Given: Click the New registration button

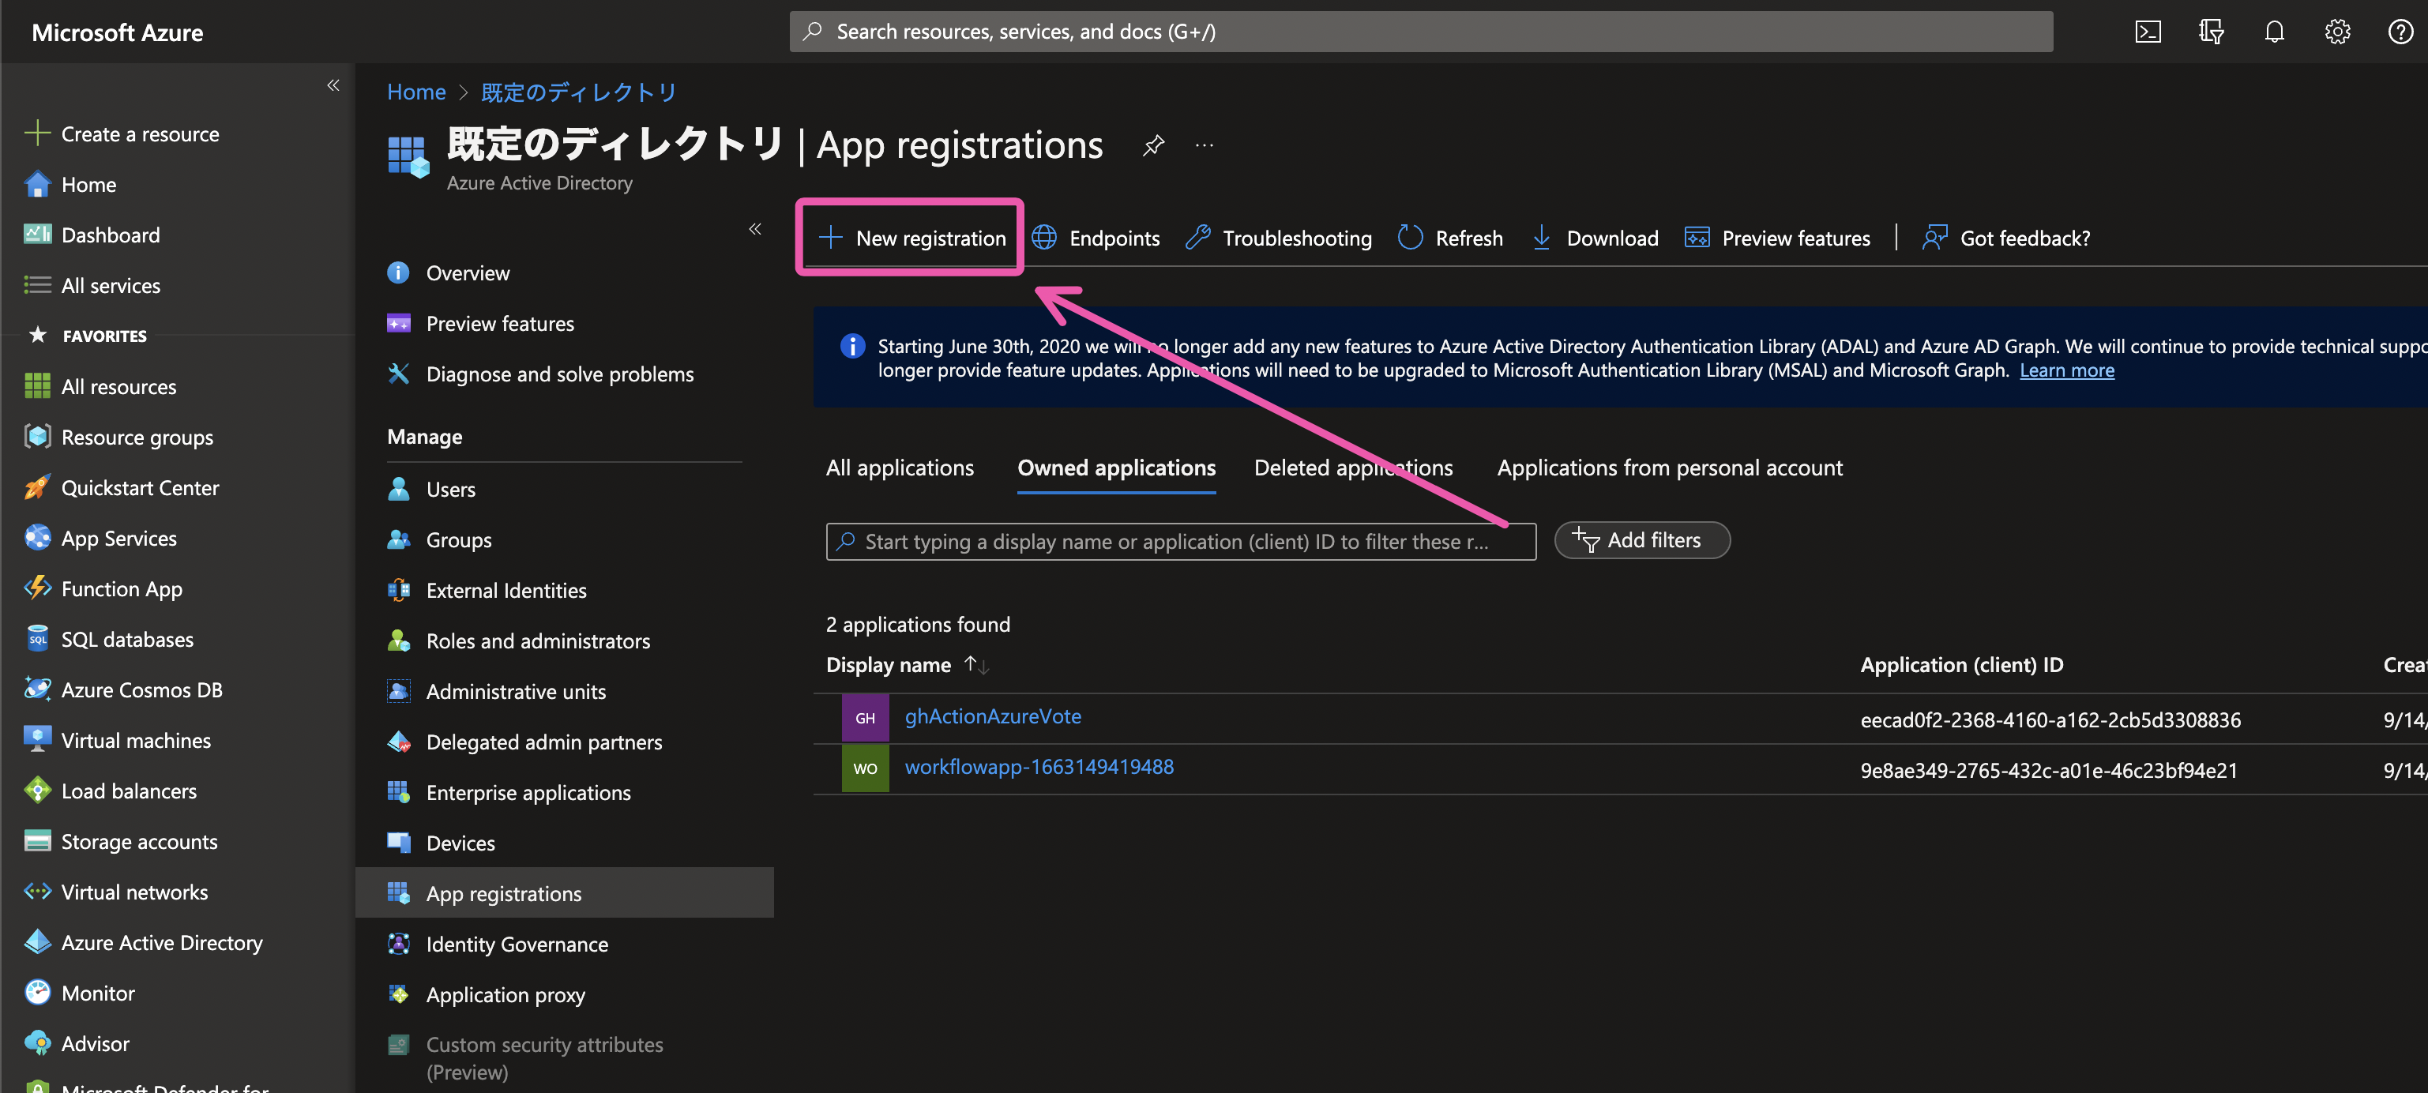Looking at the screenshot, I should pyautogui.click(x=910, y=238).
